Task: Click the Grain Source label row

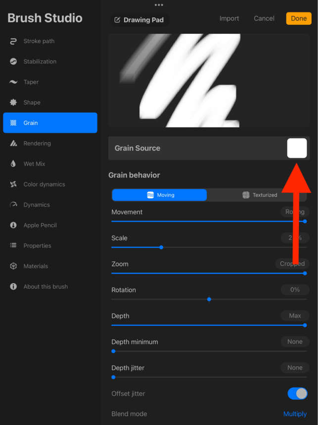Action: tap(209, 148)
